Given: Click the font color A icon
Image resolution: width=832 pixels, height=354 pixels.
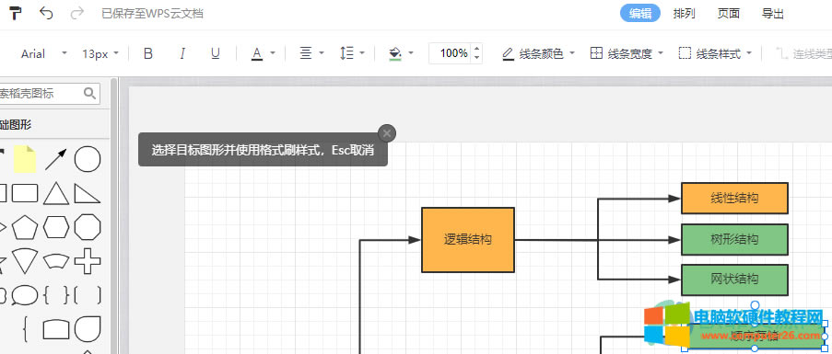Looking at the screenshot, I should tap(257, 53).
